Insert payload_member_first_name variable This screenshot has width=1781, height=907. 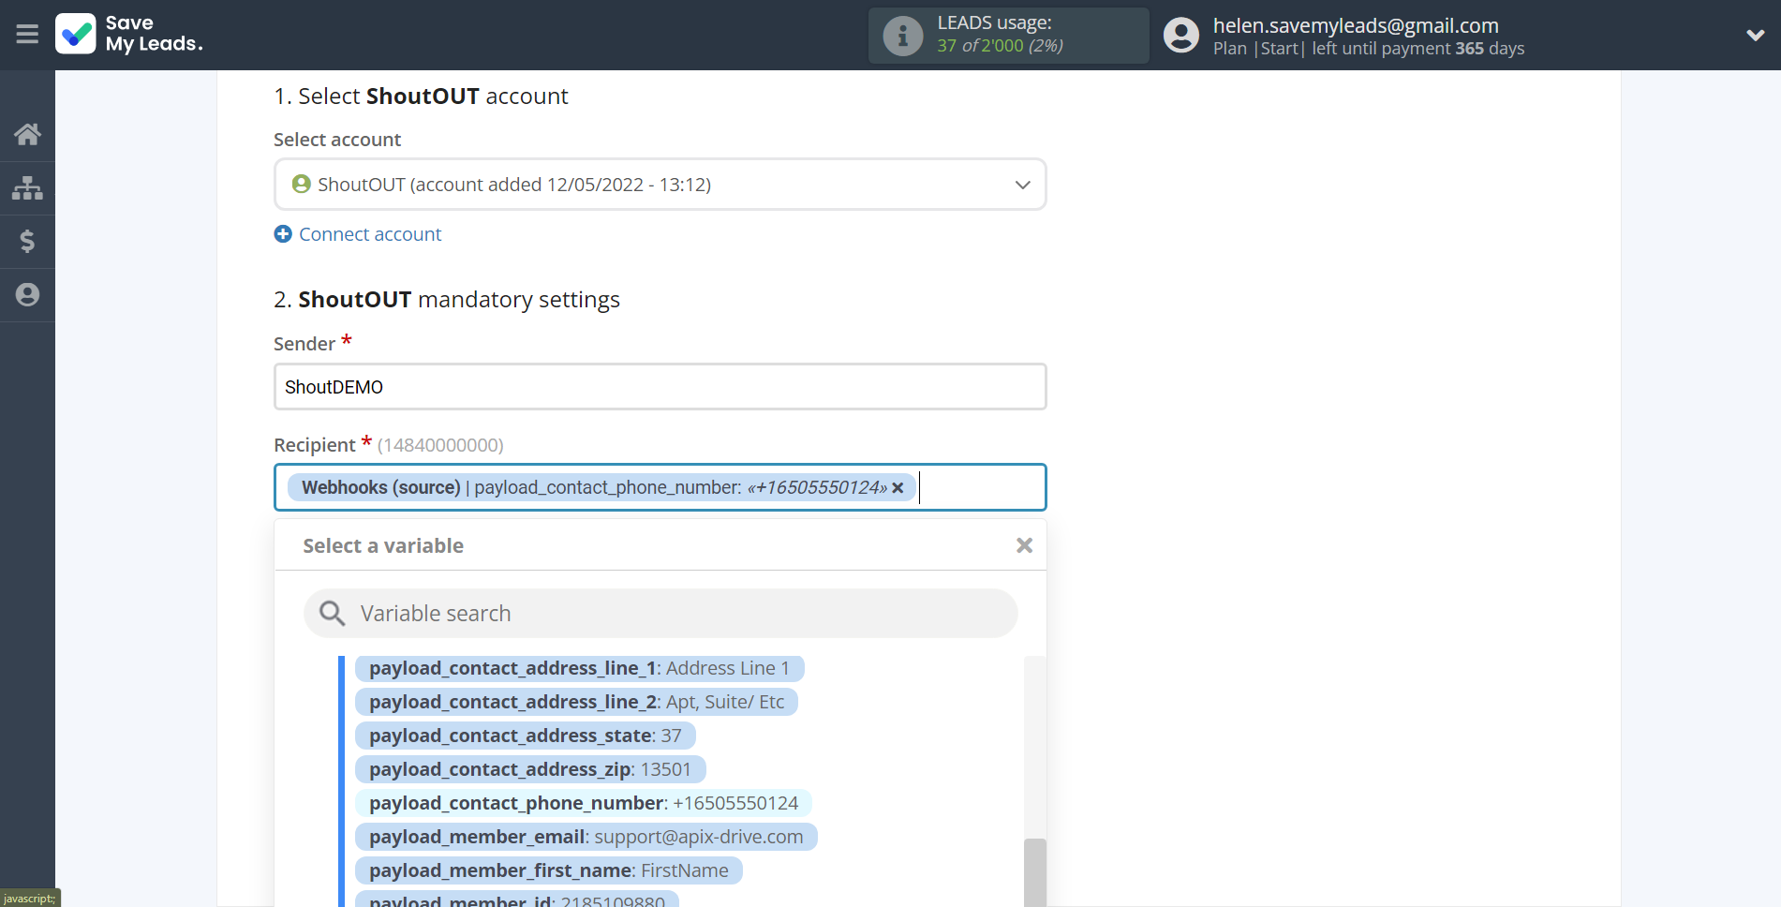pos(548,870)
